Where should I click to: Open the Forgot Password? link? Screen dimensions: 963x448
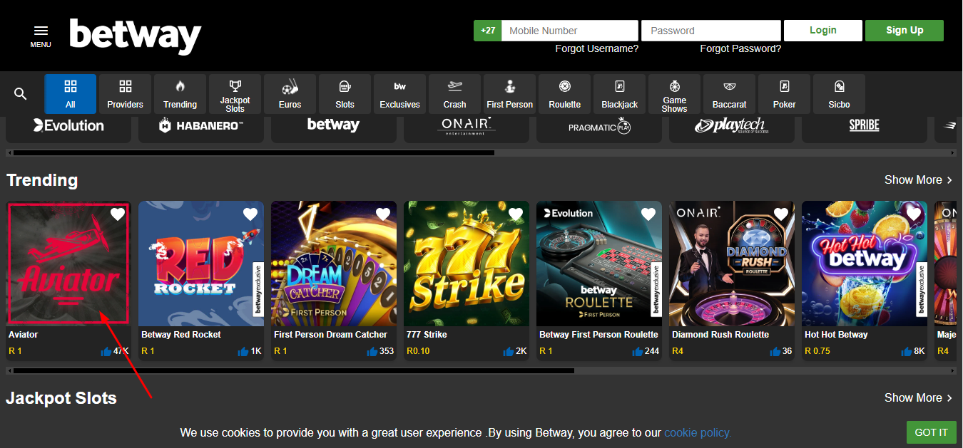[740, 48]
